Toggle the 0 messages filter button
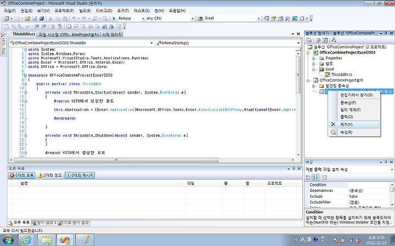Screen dimensions: 395x246 pyautogui.click(x=80, y=175)
